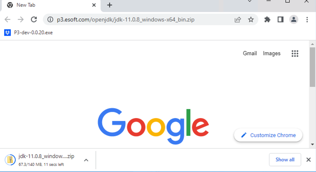316x172 pixels.
Task: Open the Google apps grid
Action: 295,53
